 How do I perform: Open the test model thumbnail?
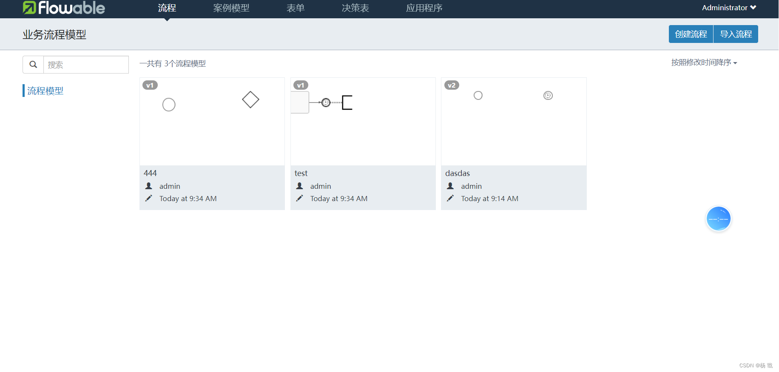click(x=363, y=122)
